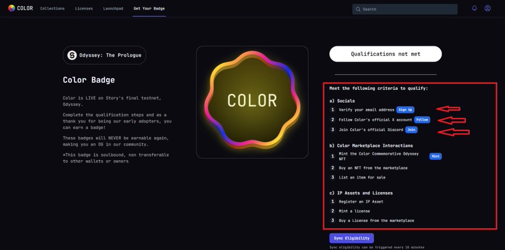
Task: Click the Color Badge heading
Action: [89, 80]
